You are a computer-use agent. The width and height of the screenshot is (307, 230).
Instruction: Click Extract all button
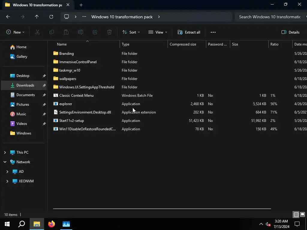click(x=189, y=32)
